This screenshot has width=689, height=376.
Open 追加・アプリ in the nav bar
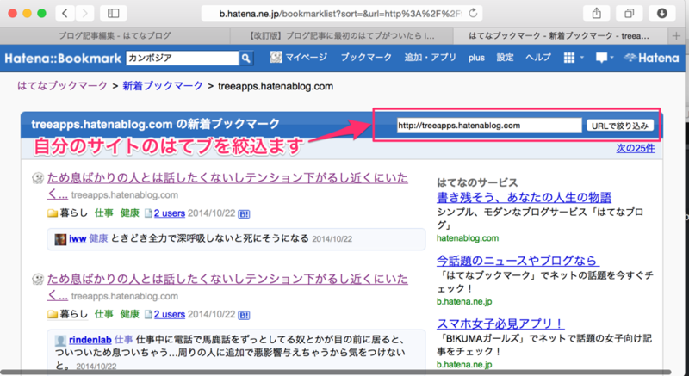(430, 58)
